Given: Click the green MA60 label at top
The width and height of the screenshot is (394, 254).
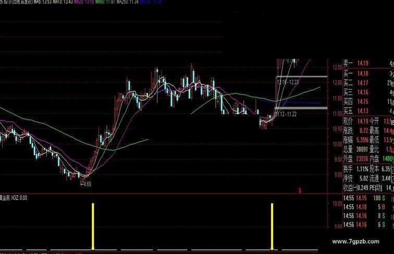Looking at the screenshot, I should 106,2.
